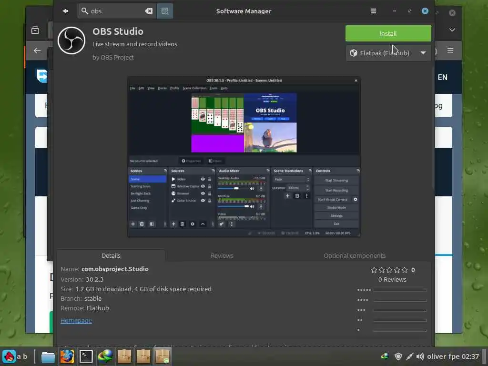
Task: Click the site logo in background webpage
Action: click(42, 76)
